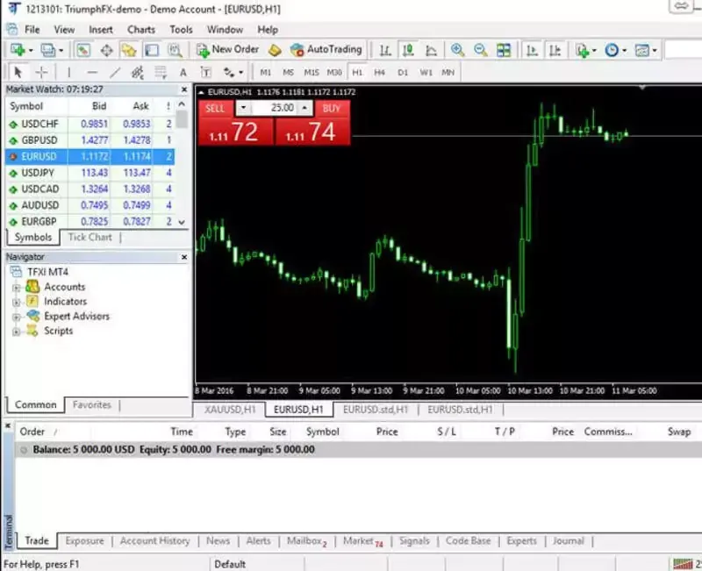Viewport: 702px width, 571px height.
Task: Open the Indicators list dropdown arrow
Action: click(595, 51)
